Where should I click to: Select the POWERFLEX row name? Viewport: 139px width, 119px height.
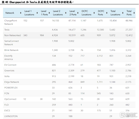[11, 88]
